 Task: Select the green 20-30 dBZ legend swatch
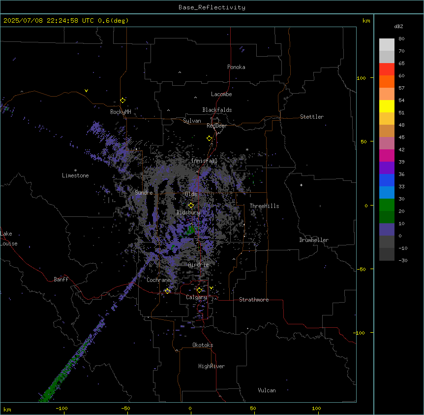[387, 205]
